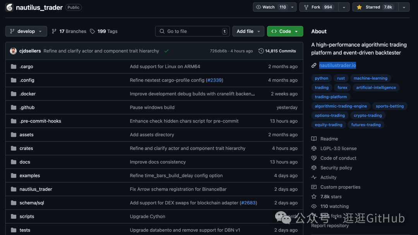Screen dimensions: 418x235
Task: Click the eye icon beside 110 watching
Action: pos(314,206)
